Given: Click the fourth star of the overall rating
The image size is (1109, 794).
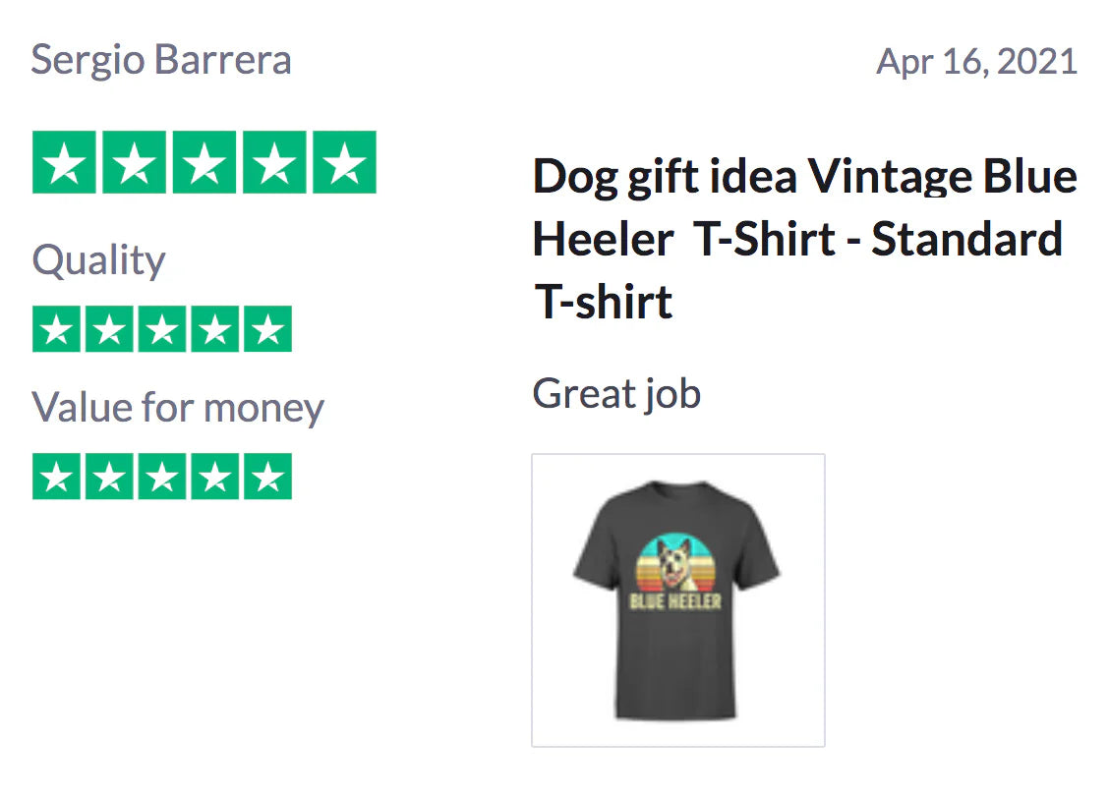Looking at the screenshot, I should click(x=275, y=162).
